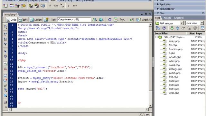The height and width of the screenshot is (116, 206).
Task: Switch to the Assets tab
Action: [167, 18]
